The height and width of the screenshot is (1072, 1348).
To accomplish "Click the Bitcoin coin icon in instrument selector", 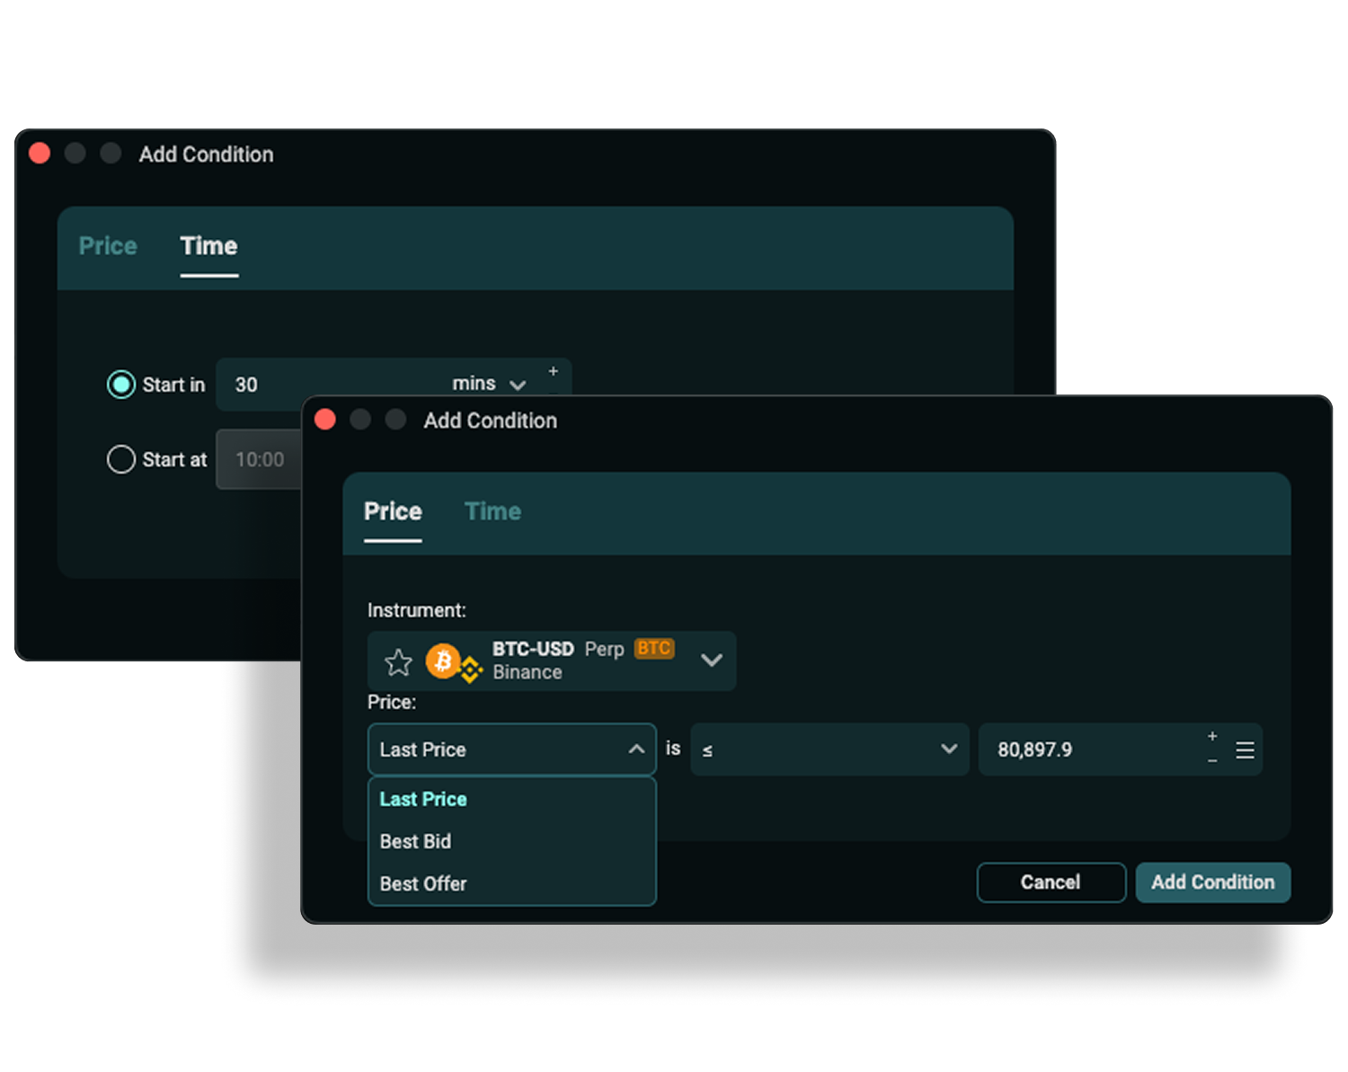I will (x=442, y=661).
